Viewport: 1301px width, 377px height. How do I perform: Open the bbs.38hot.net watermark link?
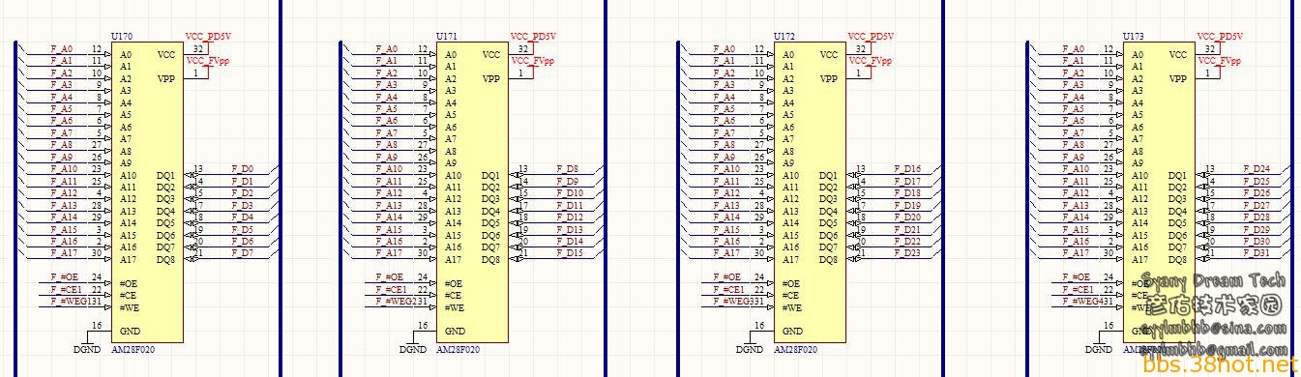coord(1221,365)
